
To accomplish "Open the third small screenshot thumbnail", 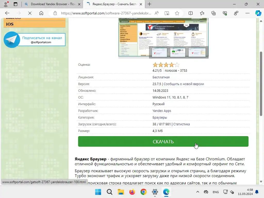I will coord(197,52).
